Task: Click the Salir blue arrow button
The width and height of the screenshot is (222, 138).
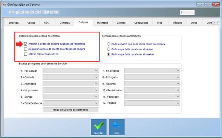Action: click(x=117, y=127)
